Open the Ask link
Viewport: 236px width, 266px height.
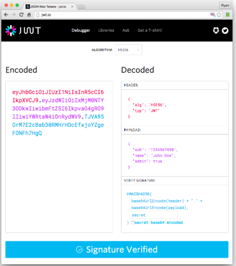[126, 31]
